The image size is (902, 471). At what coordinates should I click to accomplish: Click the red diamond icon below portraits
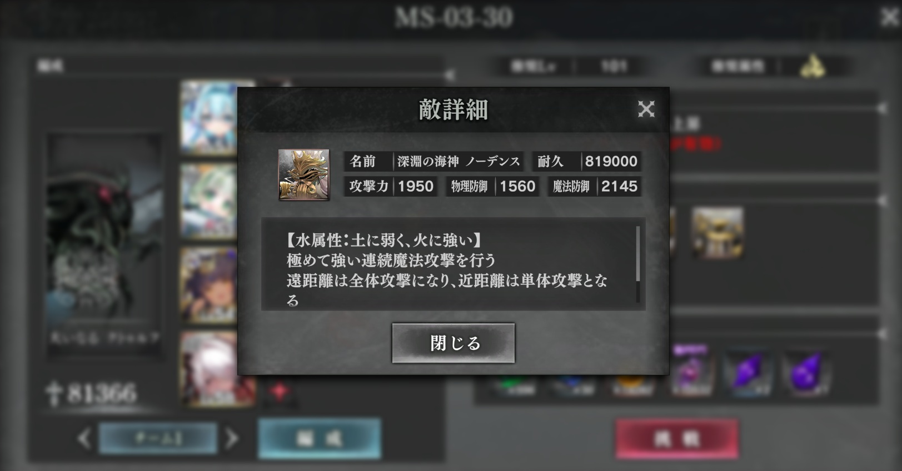(280, 392)
